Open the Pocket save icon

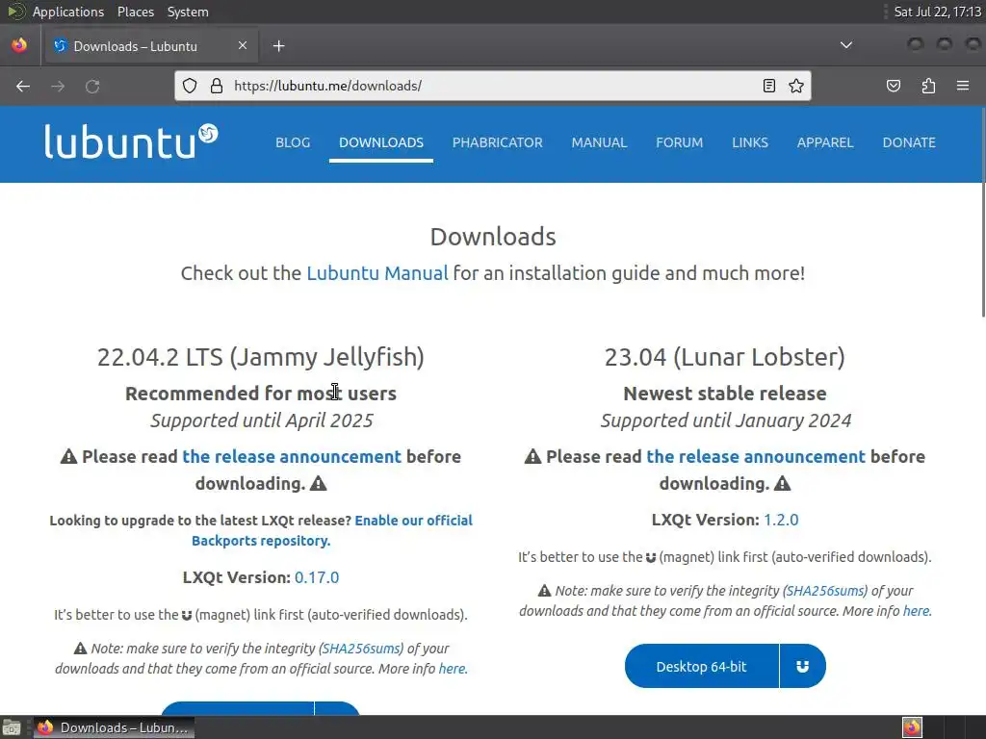tap(894, 86)
